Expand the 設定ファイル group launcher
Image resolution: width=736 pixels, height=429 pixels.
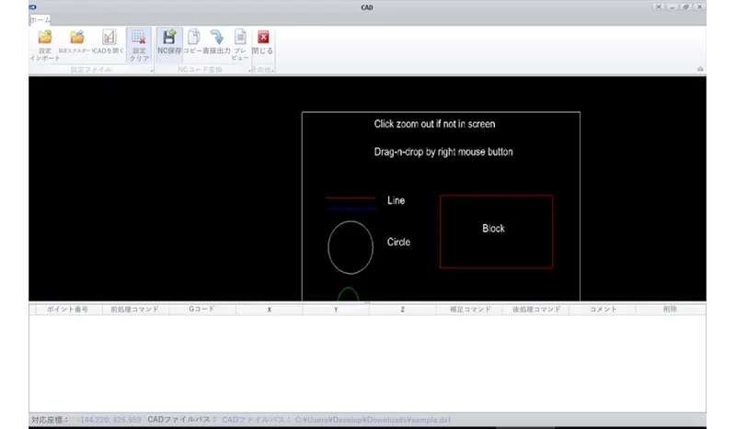tap(152, 71)
